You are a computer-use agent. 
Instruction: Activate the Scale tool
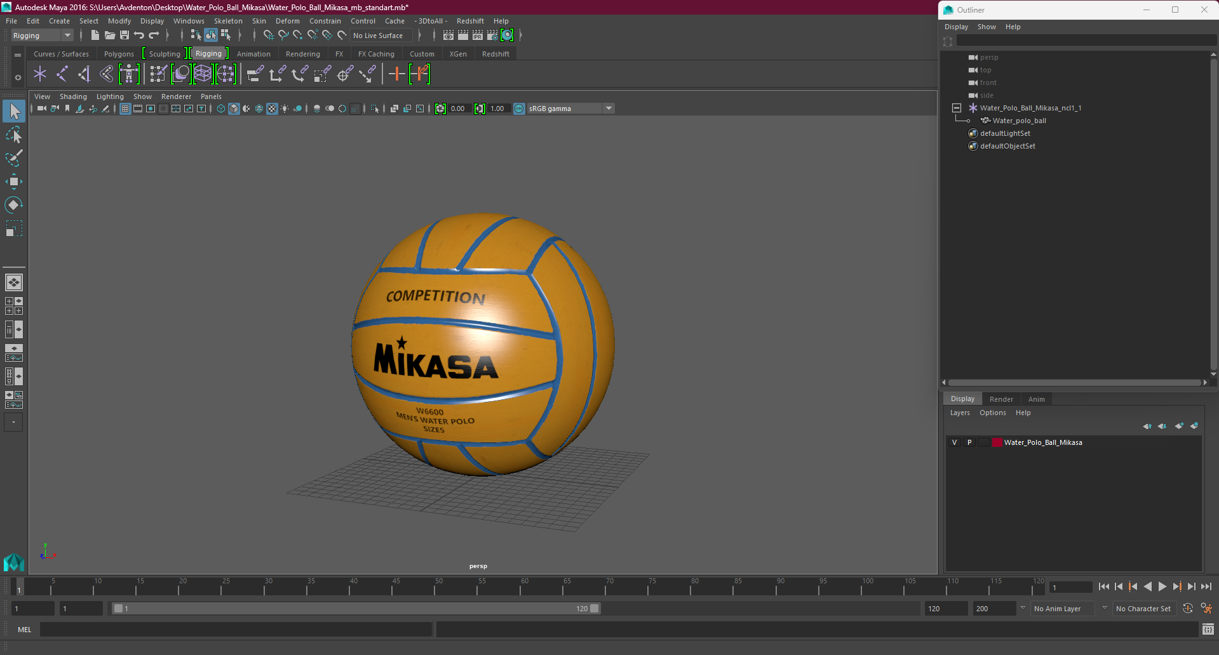(14, 228)
